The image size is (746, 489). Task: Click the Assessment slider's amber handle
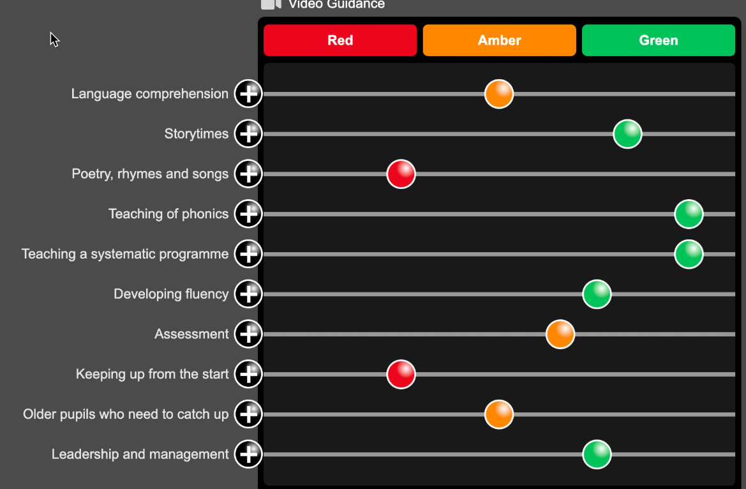[560, 334]
